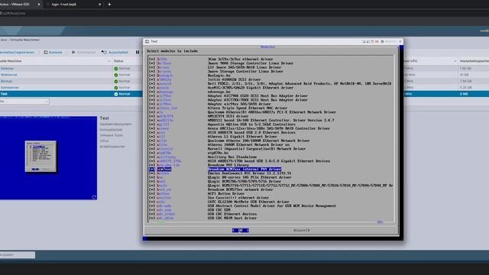Switch to the VMware ESXi browser tab
489x275 pixels.
coord(18,5)
